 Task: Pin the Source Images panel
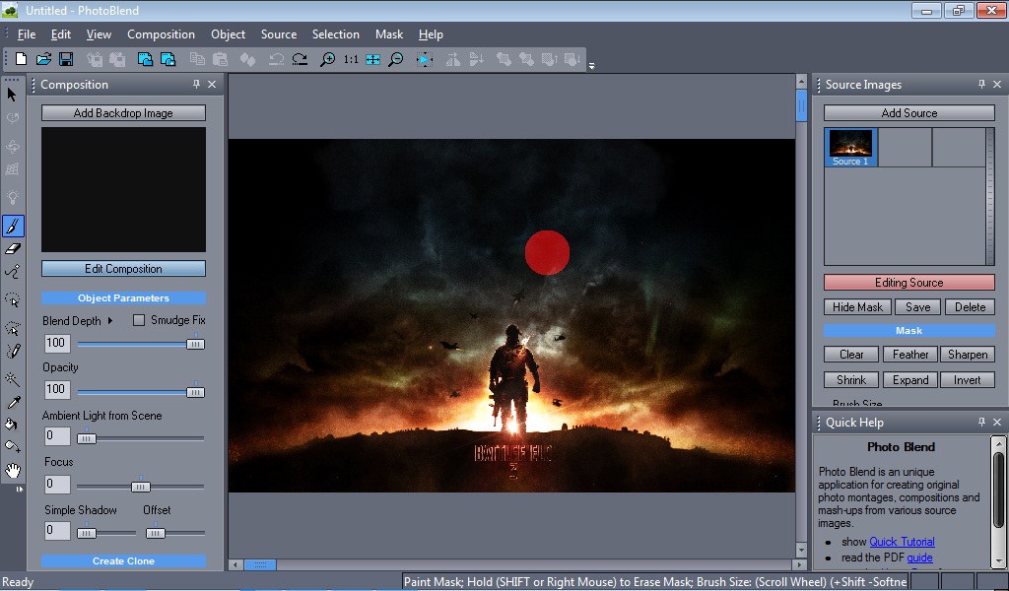tap(981, 85)
